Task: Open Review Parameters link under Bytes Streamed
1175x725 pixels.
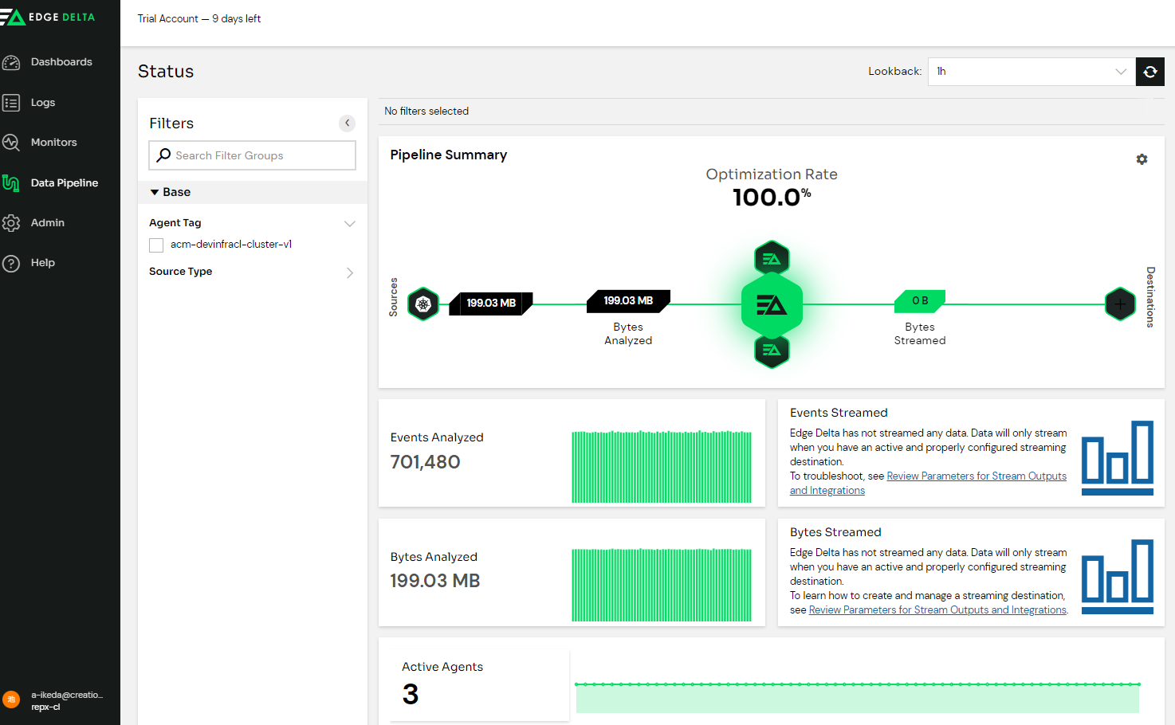Action: pos(937,610)
